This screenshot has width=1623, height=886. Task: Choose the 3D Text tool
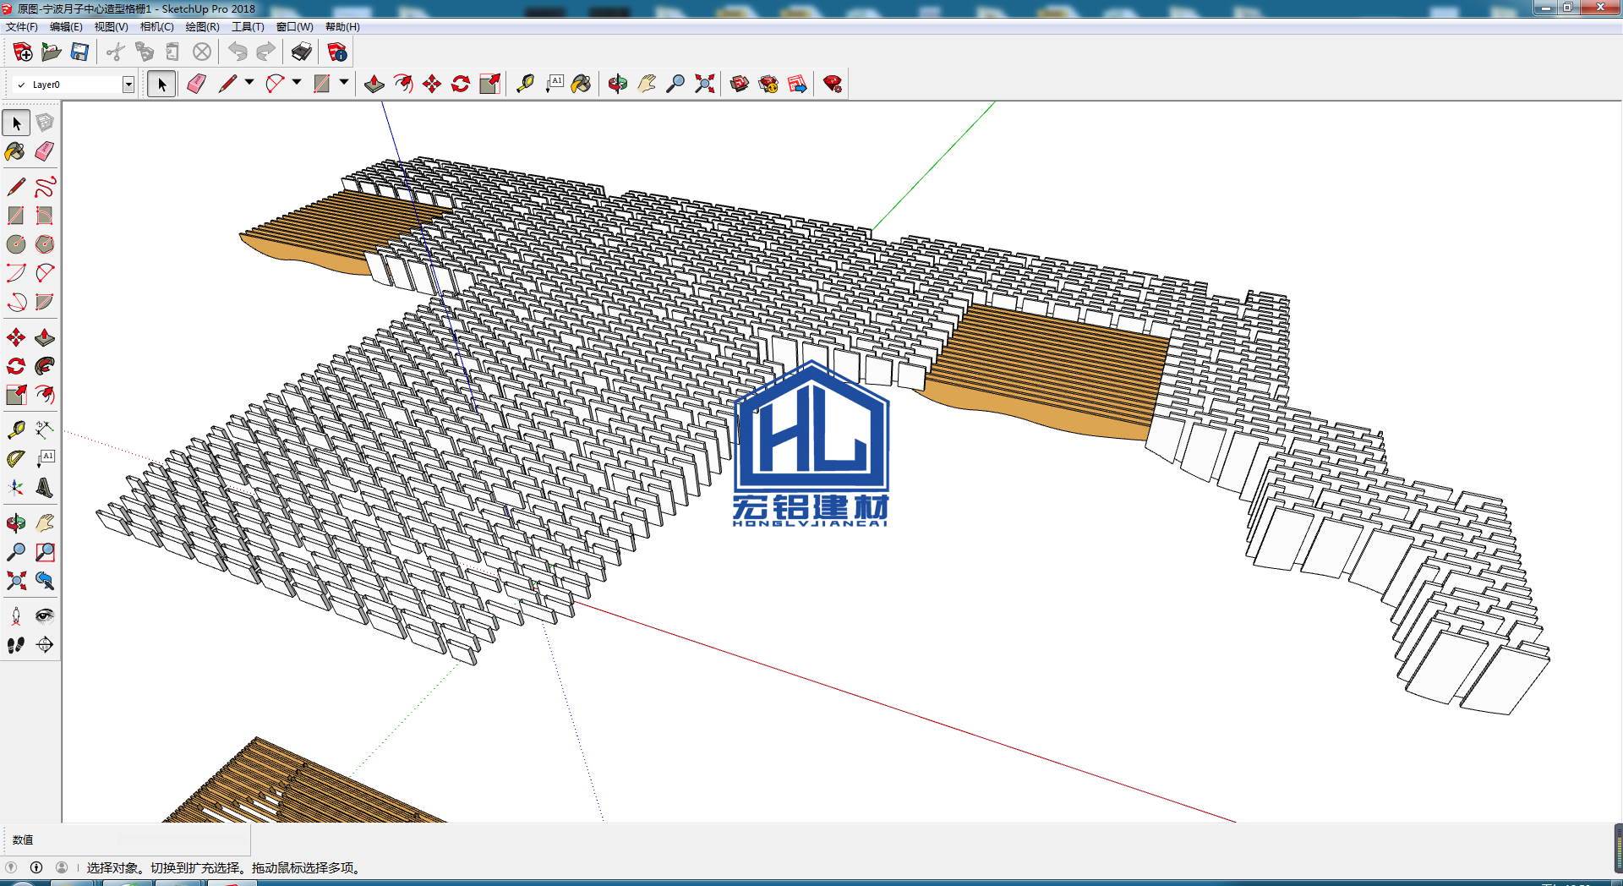click(45, 488)
